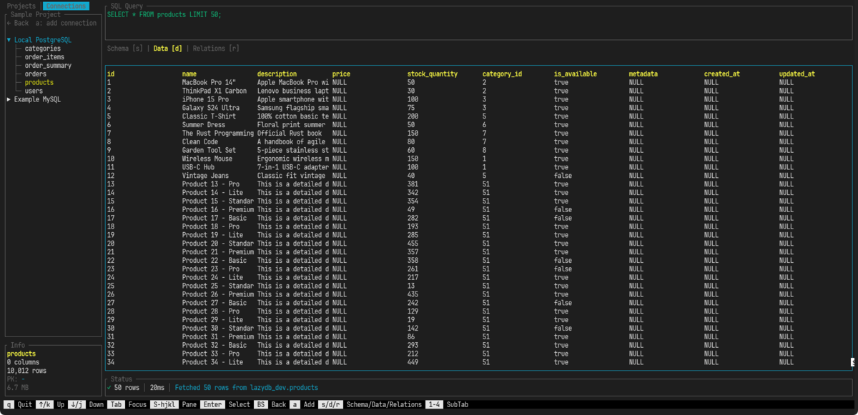Viewport: 858px width, 415px height.
Task: Switch to the Projects tab
Action: (21, 6)
